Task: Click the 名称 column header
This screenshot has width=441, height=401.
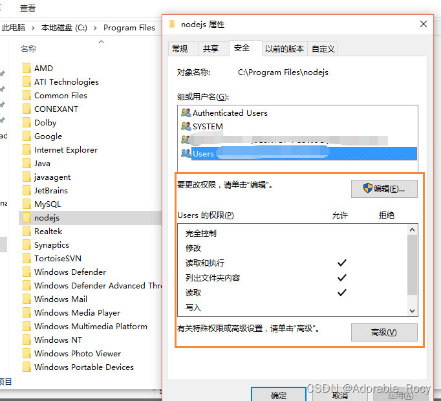Action: point(28,49)
